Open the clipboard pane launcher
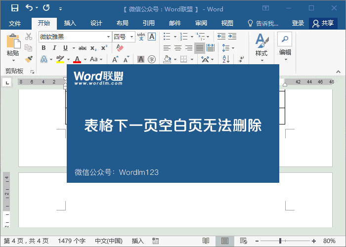This screenshot has height=247, width=346. click(x=33, y=72)
